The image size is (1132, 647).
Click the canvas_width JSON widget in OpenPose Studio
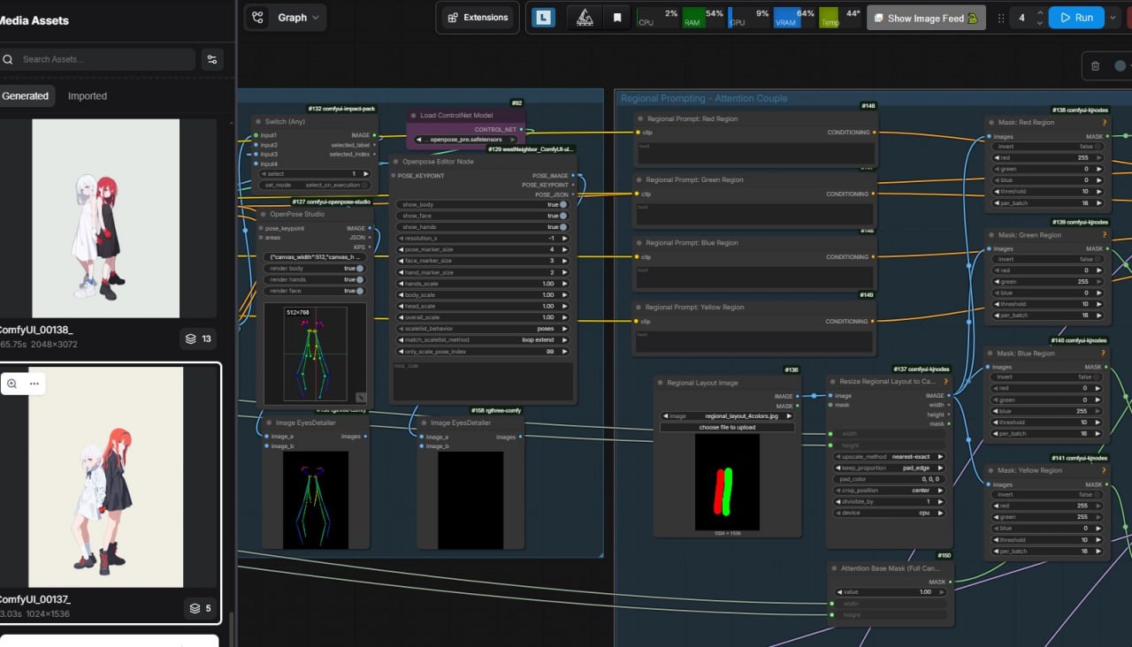[314, 256]
